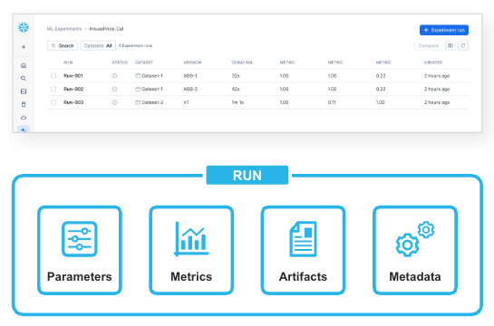
Task: Sort by the RUN column header
Action: (68, 62)
